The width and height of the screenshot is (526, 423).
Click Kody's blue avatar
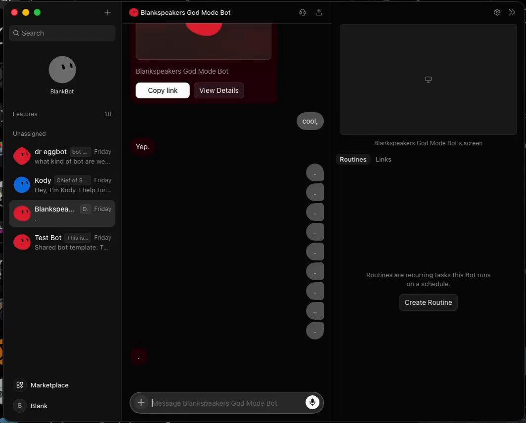[22, 185]
